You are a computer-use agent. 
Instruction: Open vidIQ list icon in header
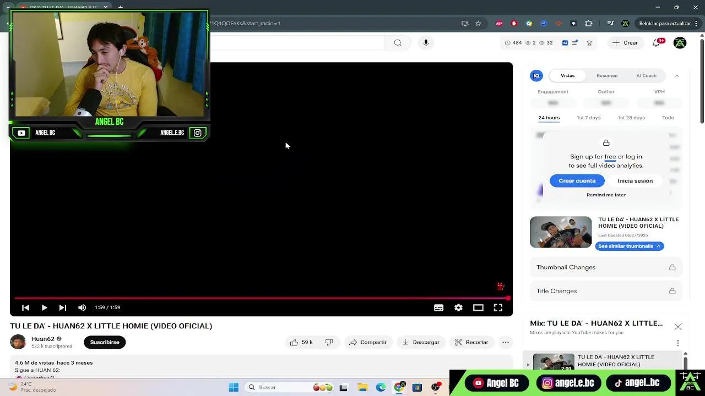pos(575,43)
